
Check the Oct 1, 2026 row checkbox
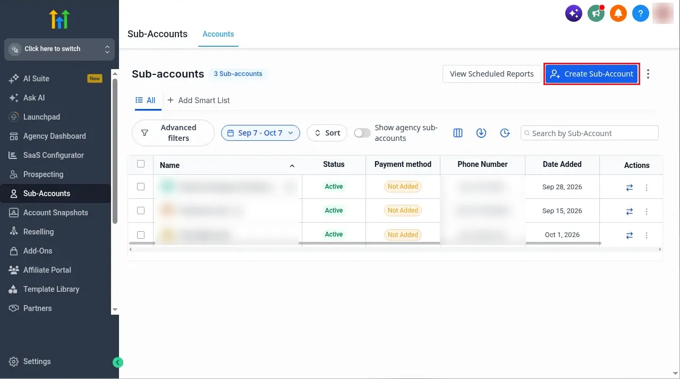point(141,234)
